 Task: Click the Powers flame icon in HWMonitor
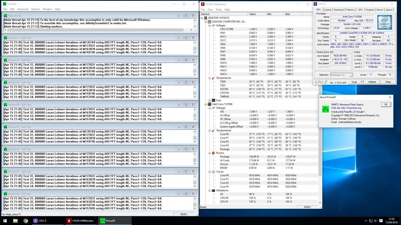pos(213,153)
